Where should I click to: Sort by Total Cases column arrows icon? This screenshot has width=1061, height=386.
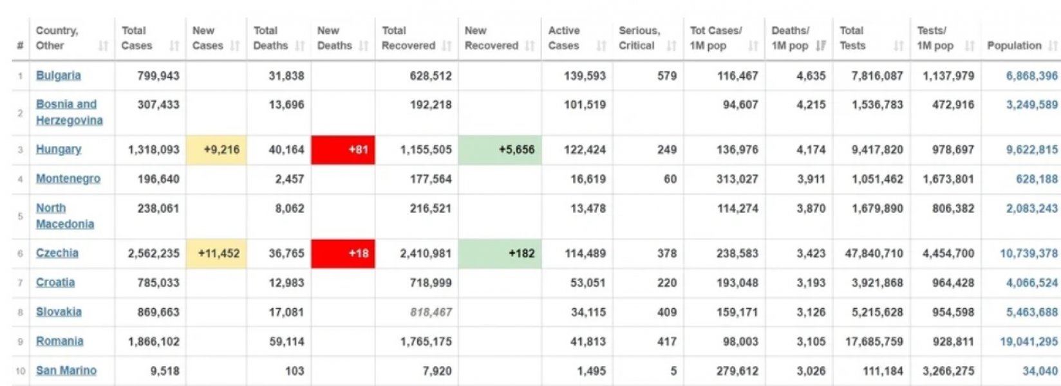point(174,46)
